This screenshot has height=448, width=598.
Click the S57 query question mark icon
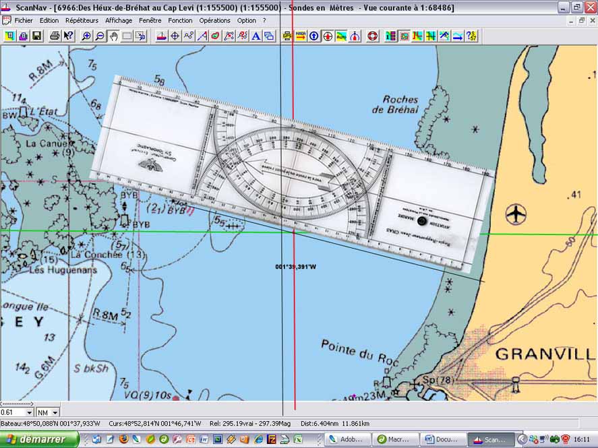(472, 36)
